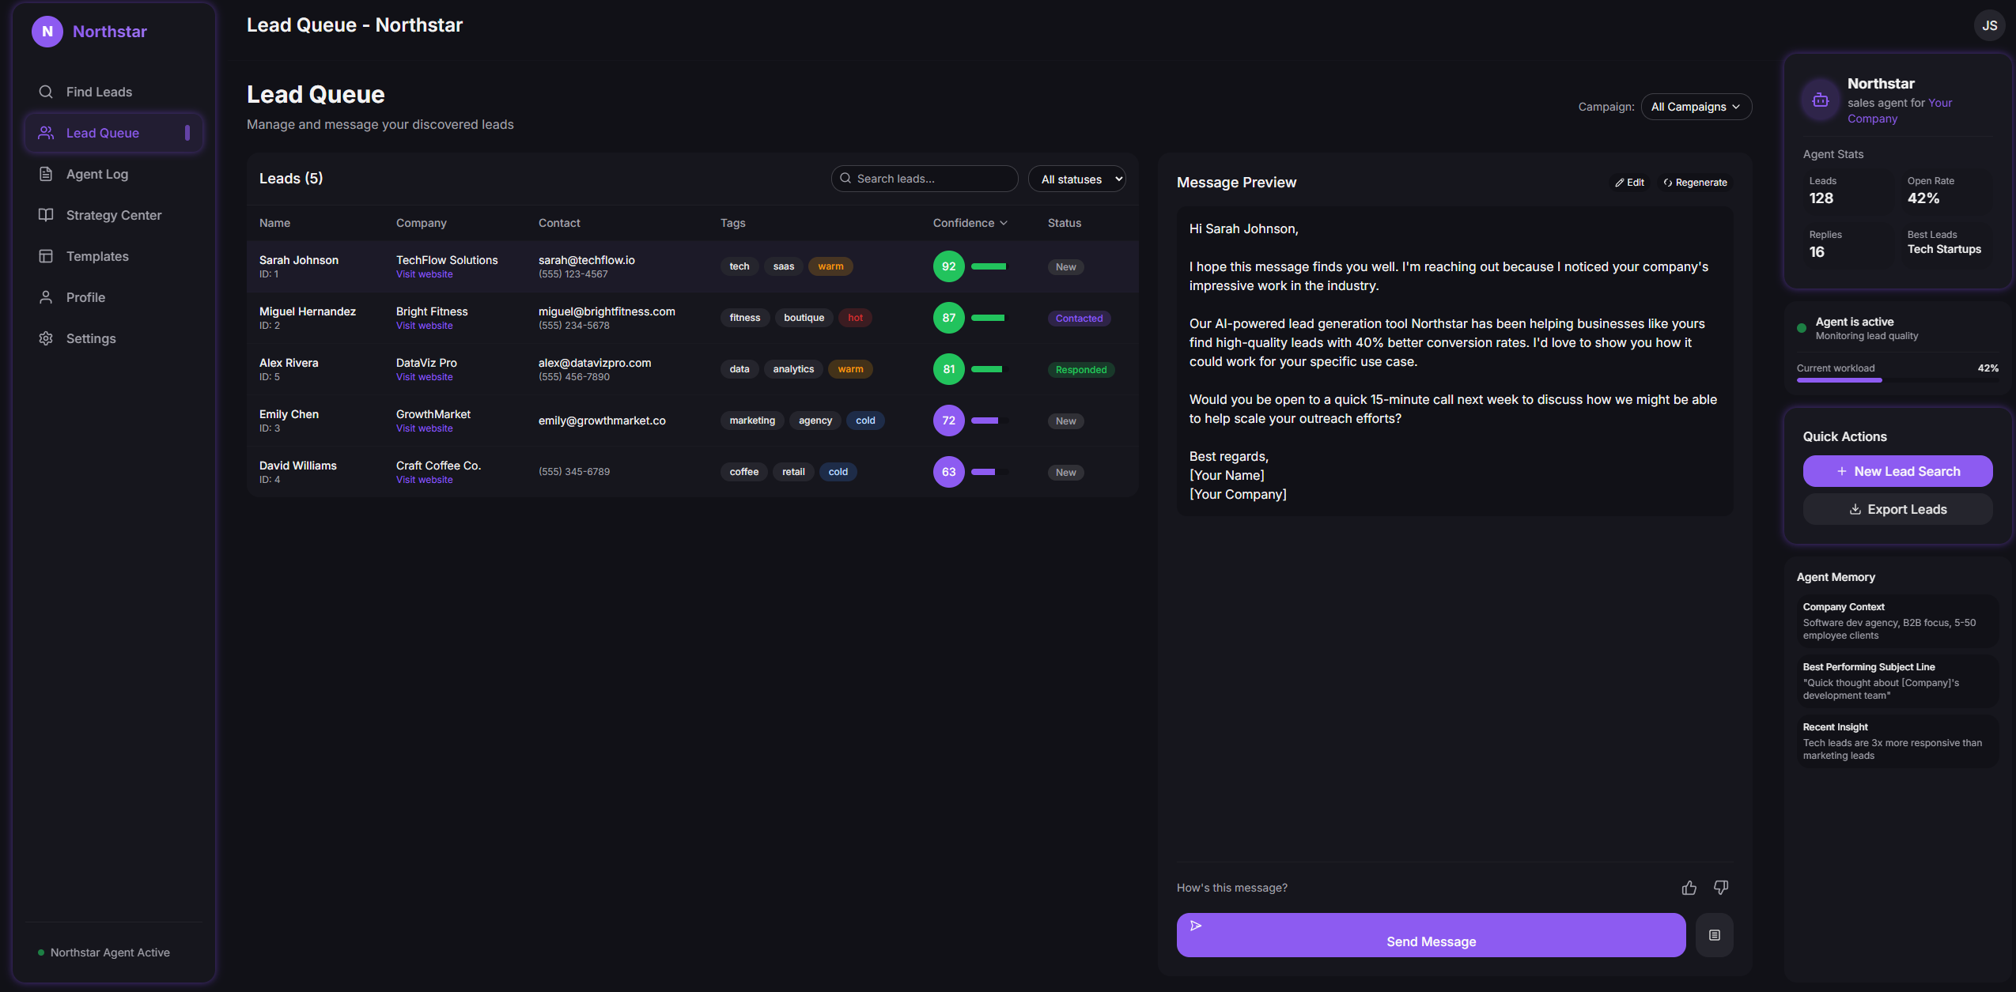Viewport: 2016px width, 992px height.
Task: Click the Northstar logo in the sidebar
Action: [47, 32]
